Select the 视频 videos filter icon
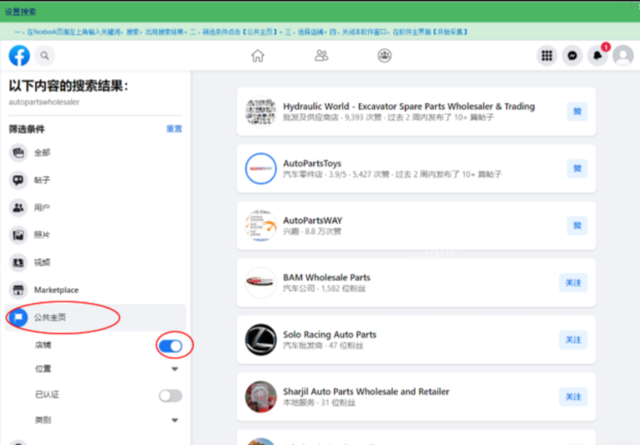 coord(18,262)
